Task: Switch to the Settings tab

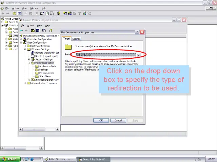Action: click(76, 39)
